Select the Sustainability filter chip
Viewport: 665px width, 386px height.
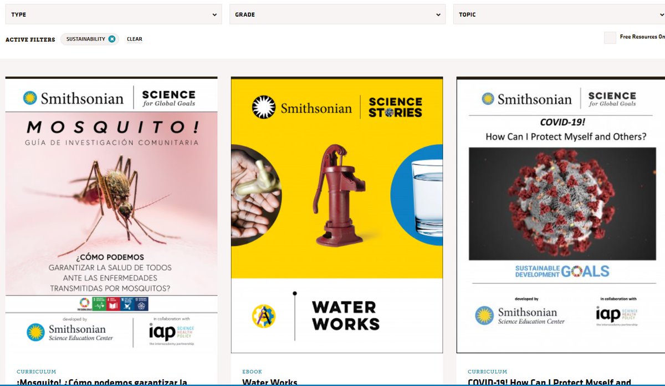click(90, 39)
